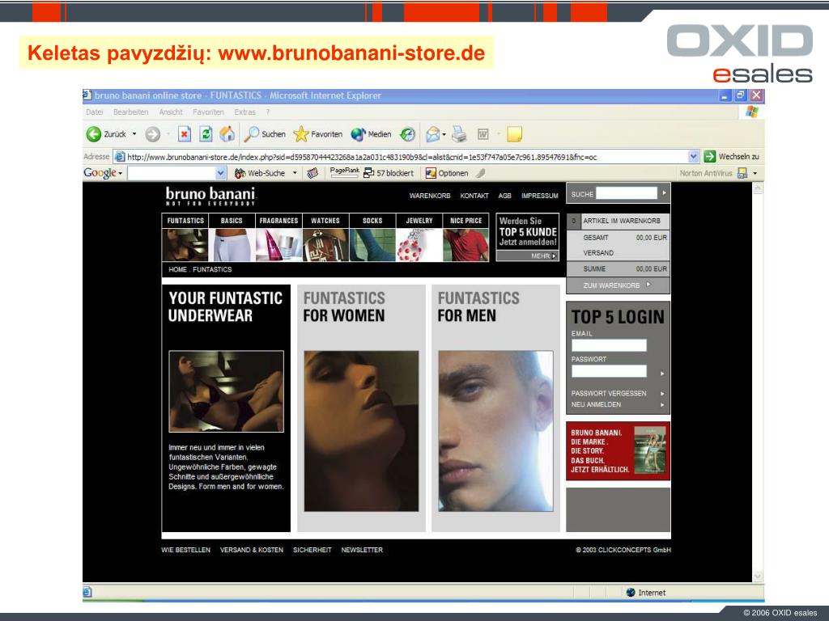Image resolution: width=829 pixels, height=621 pixels.
Task: Open Web-Suche dropdown arrow
Action: coord(295,173)
